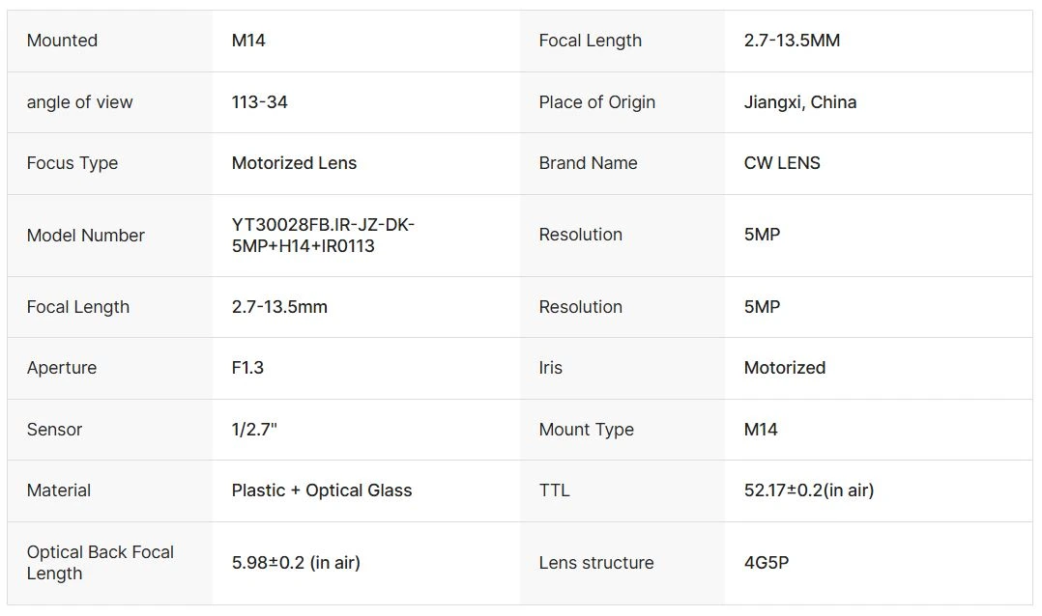This screenshot has width=1042, height=616.
Task: Select the Mount Type label
Action: pyautogui.click(x=586, y=430)
